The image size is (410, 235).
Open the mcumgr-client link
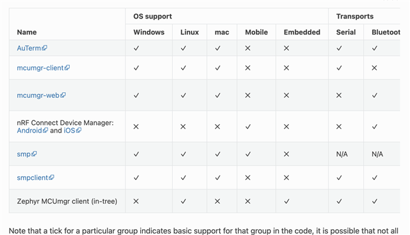click(43, 68)
